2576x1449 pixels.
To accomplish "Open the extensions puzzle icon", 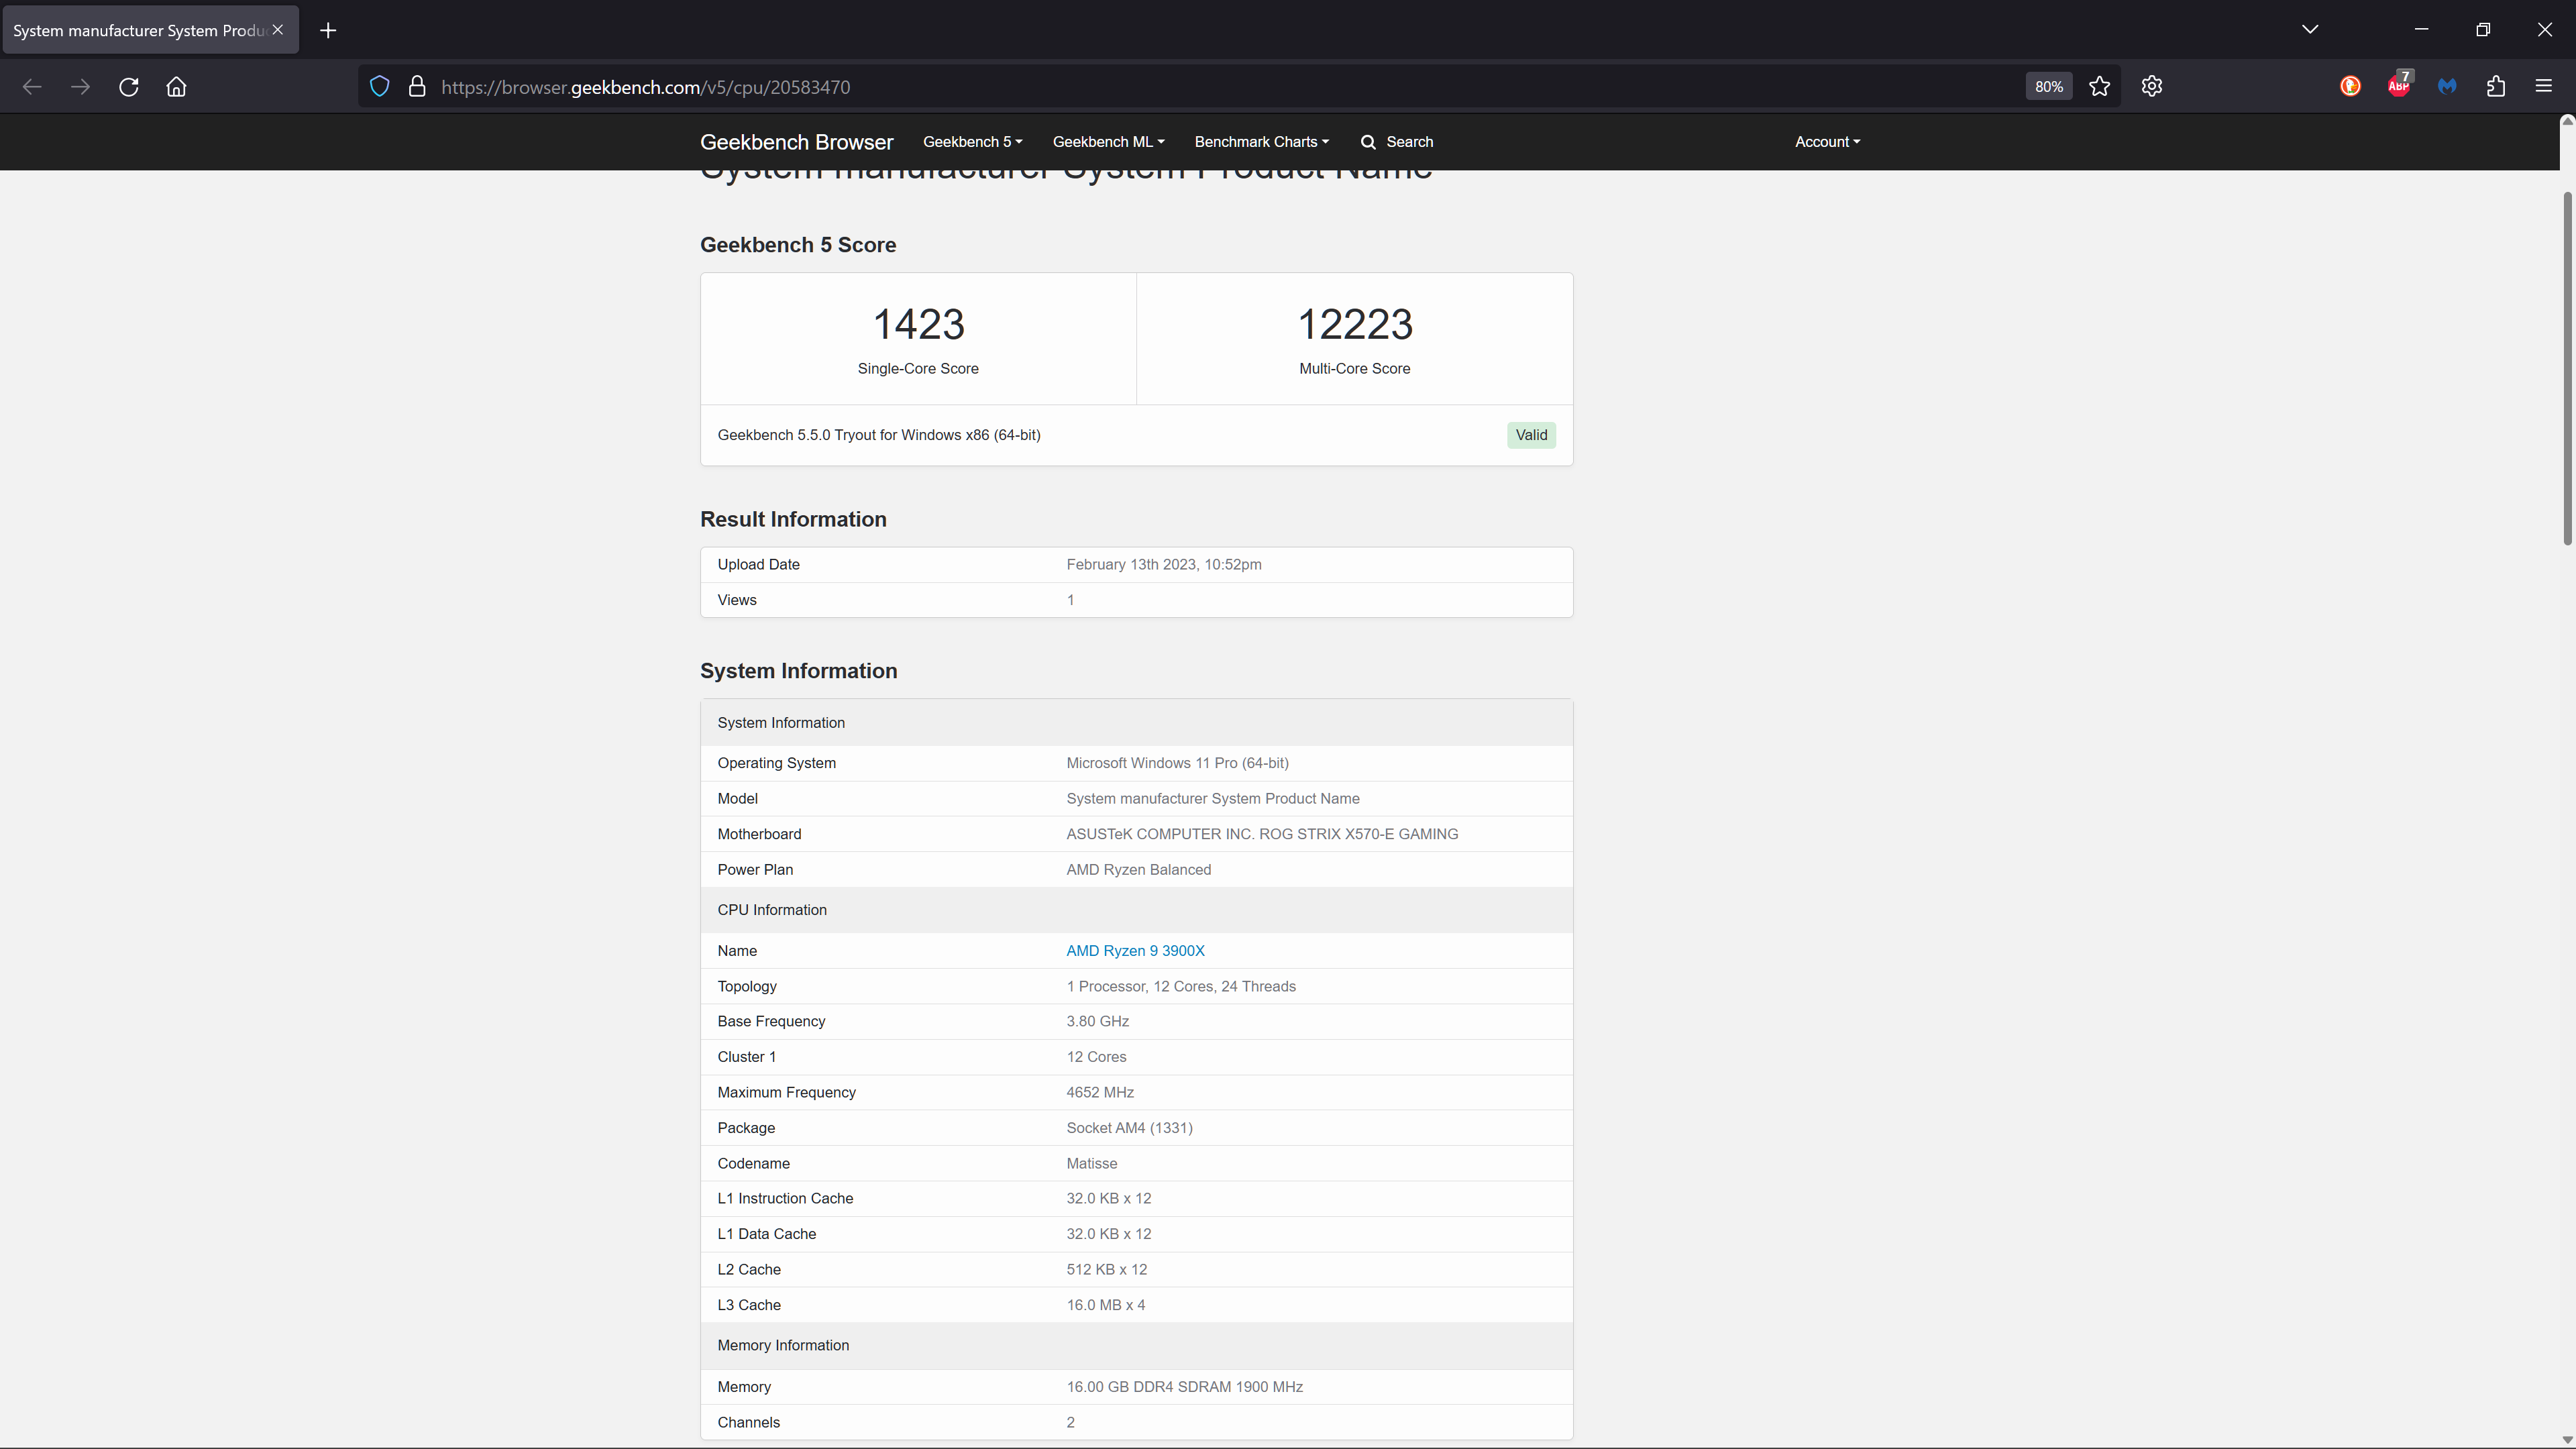I will pos(2496,87).
